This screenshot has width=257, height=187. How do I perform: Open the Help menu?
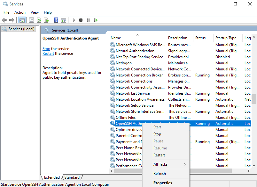click(48, 12)
